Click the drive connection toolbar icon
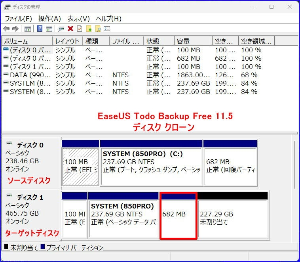This screenshot has width=300, height=262. (61, 29)
